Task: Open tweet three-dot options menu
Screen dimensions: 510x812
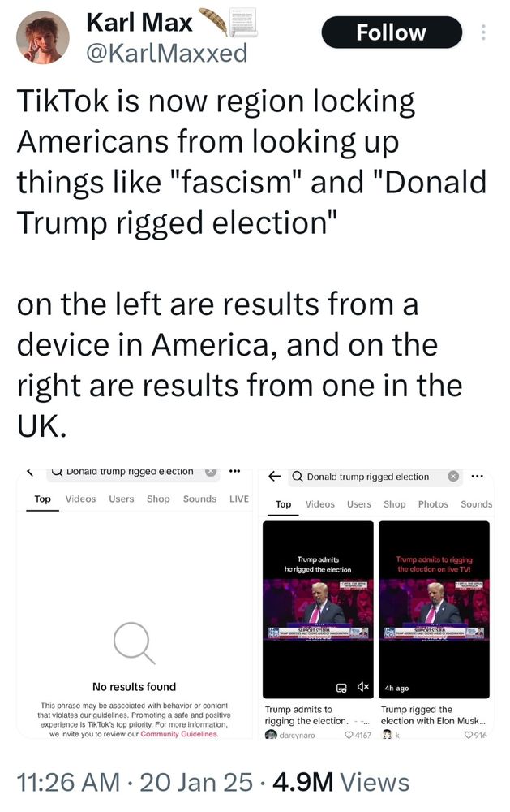Action: (x=483, y=32)
